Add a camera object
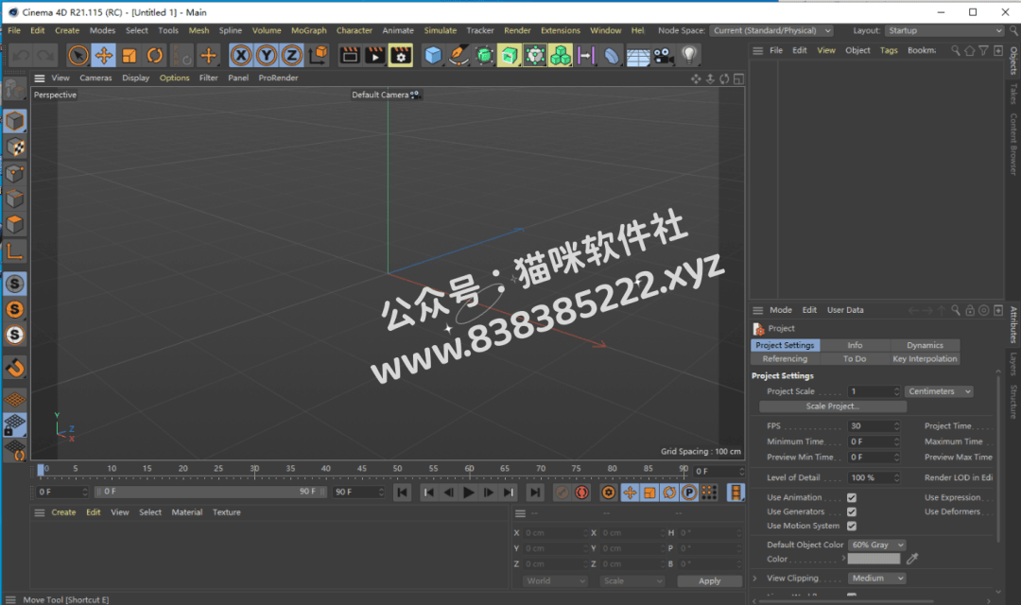 click(x=664, y=56)
